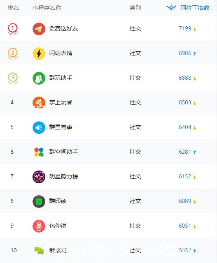
Task: Click the index value 7199
Action: pyautogui.click(x=185, y=28)
